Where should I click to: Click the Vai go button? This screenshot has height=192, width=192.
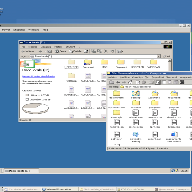pos(167,56)
